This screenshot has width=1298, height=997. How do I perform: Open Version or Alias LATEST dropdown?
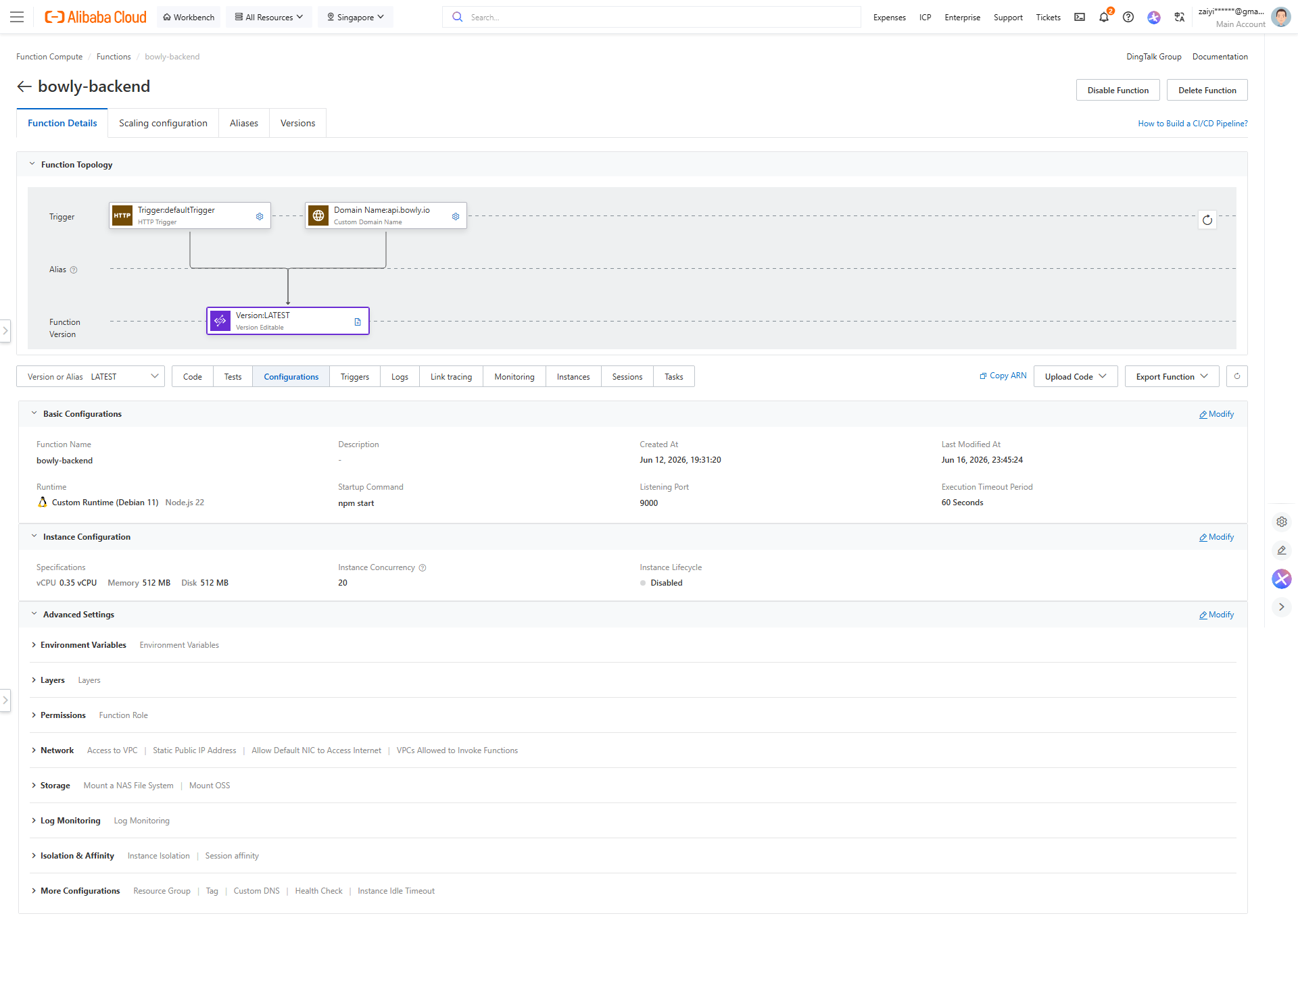[91, 376]
